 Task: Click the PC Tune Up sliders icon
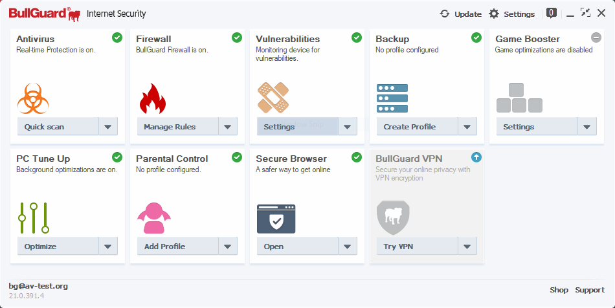point(34,217)
